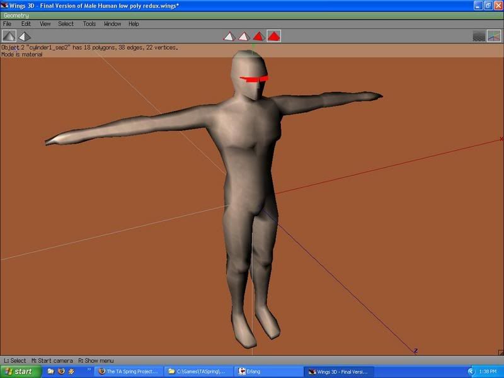Open the View menu
This screenshot has height=378, width=504.
click(45, 24)
